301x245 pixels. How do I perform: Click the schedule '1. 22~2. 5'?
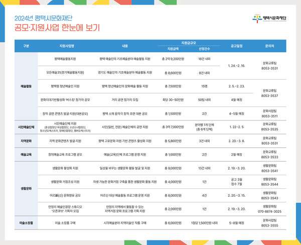[x=236, y=127]
